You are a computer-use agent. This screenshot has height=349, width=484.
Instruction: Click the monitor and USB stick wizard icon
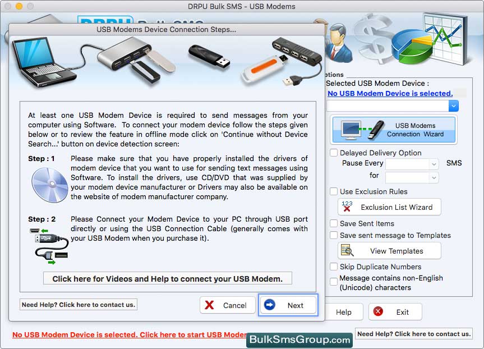tap(363, 130)
